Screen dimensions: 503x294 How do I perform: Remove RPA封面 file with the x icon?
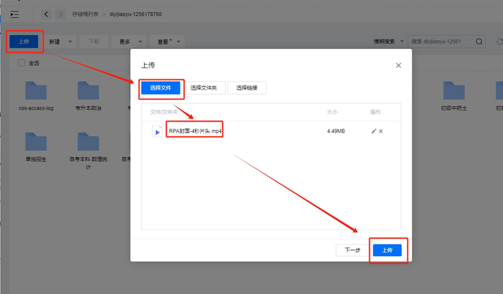coord(381,131)
